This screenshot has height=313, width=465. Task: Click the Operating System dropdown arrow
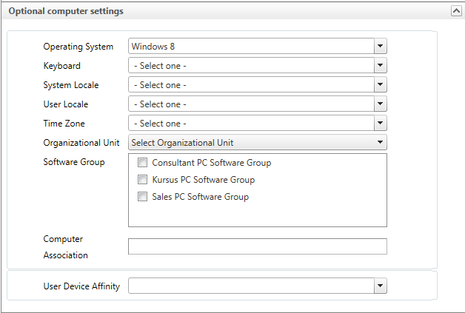(380, 47)
